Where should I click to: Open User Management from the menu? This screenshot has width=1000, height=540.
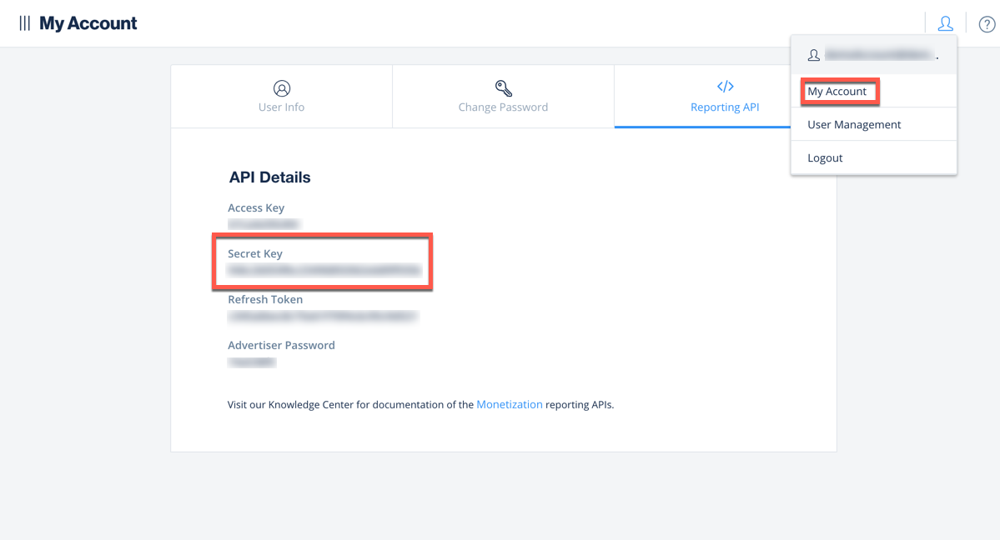coord(853,124)
